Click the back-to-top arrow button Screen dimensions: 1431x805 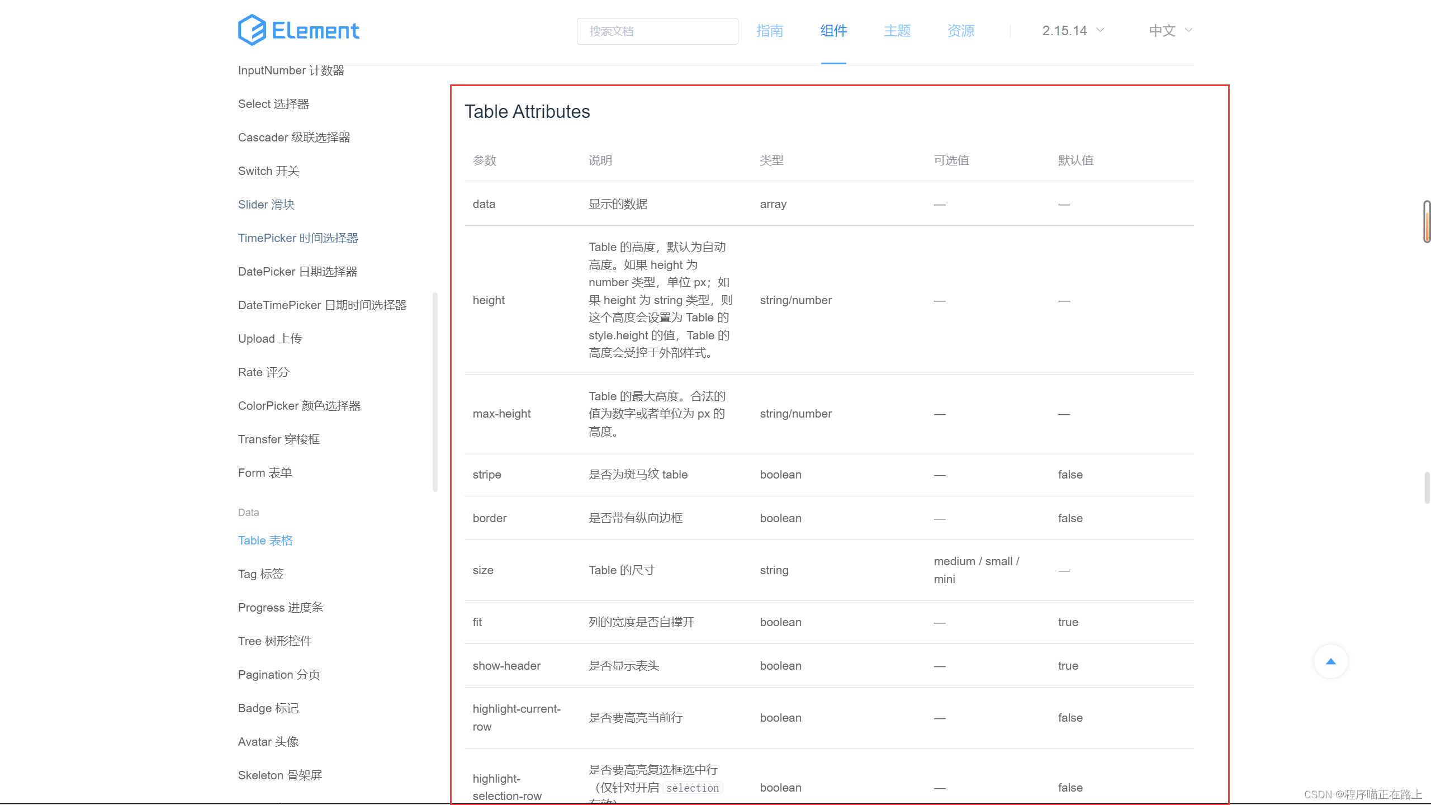[x=1330, y=661]
